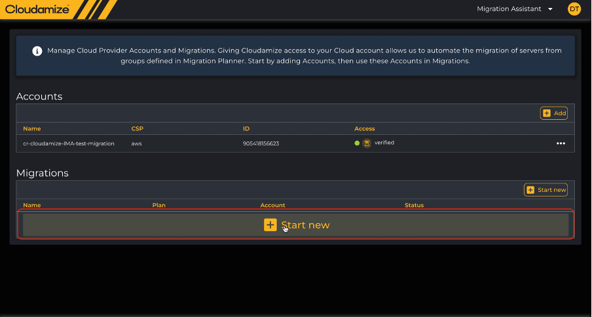Click the small Start new button above the Migrations table
The height and width of the screenshot is (317, 592).
546,190
